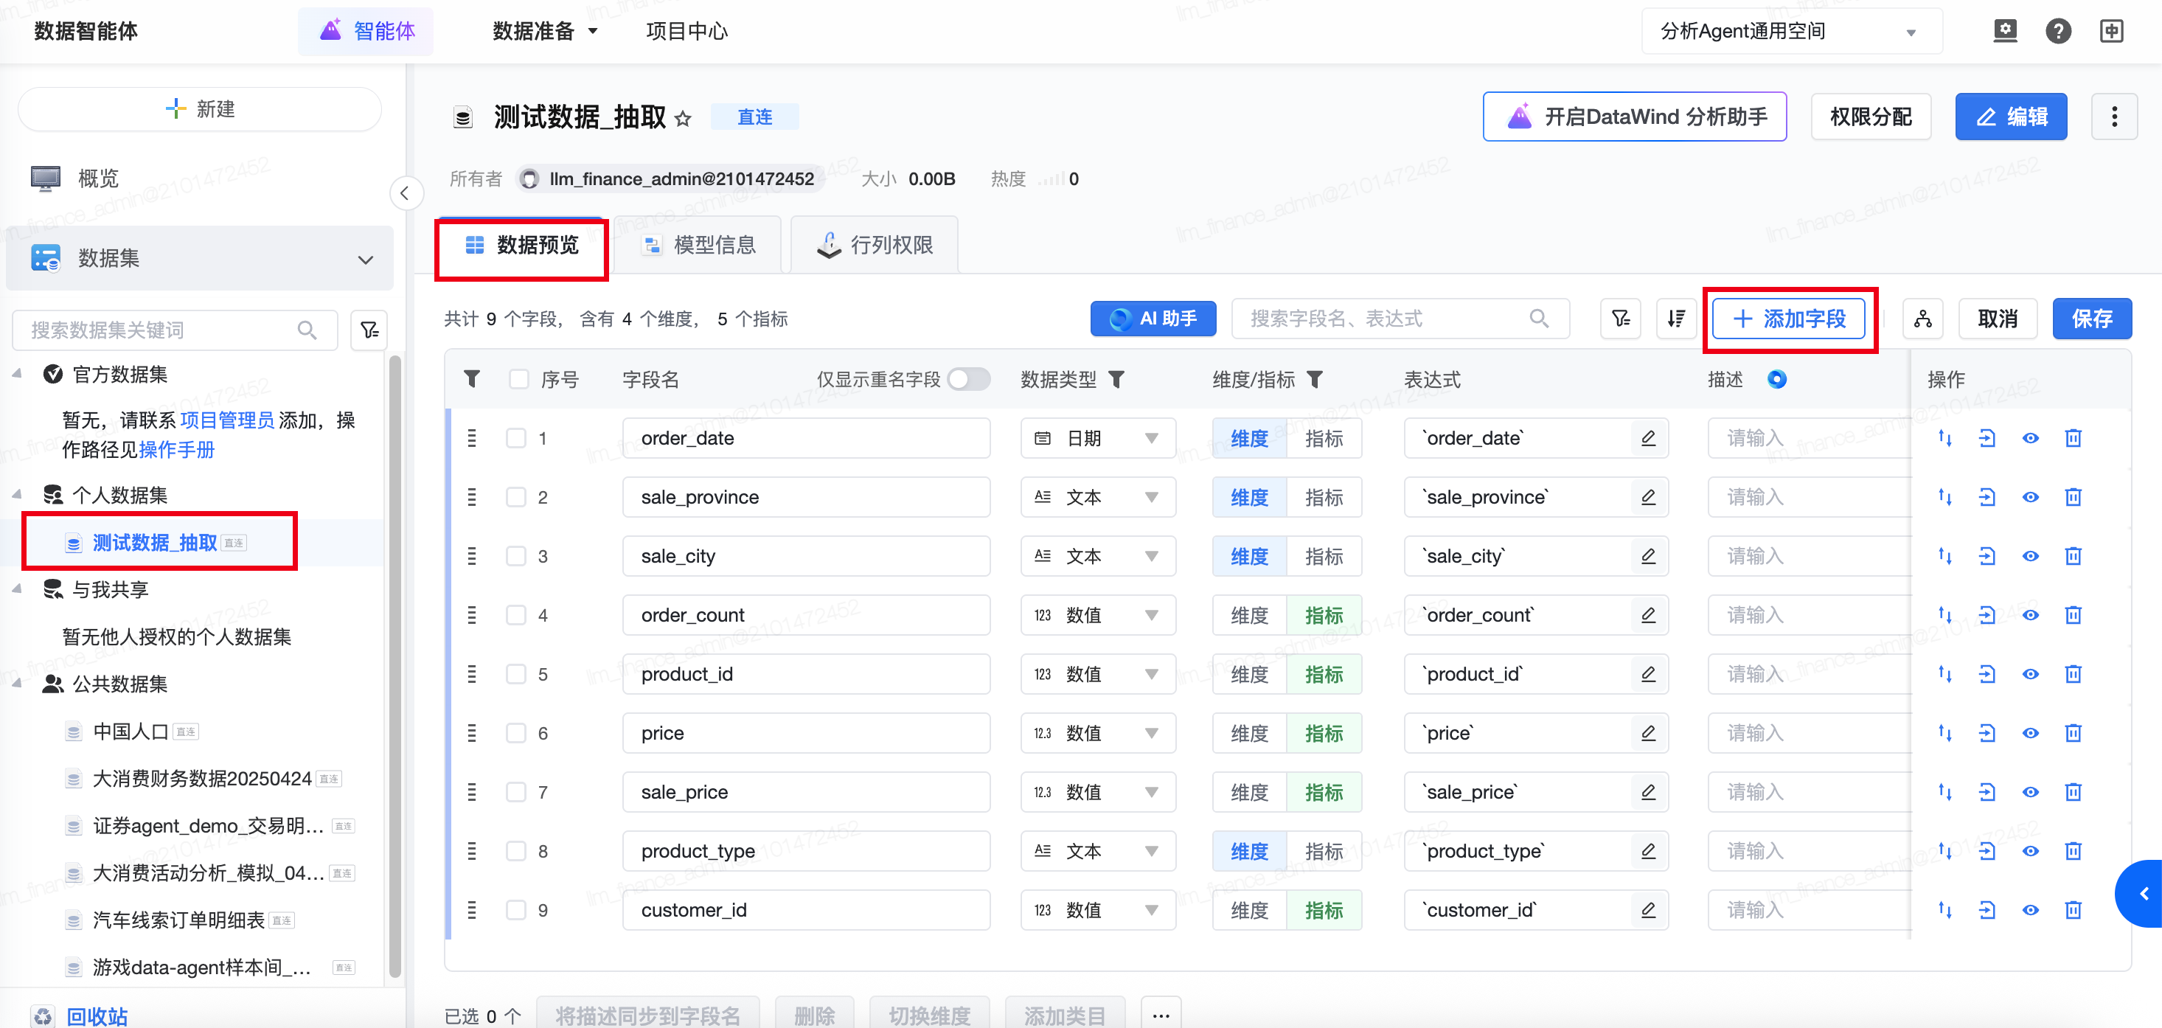Open the 分析Agent通用空间 workspace dropdown
Screen dimensions: 2162x1028
1792,31
